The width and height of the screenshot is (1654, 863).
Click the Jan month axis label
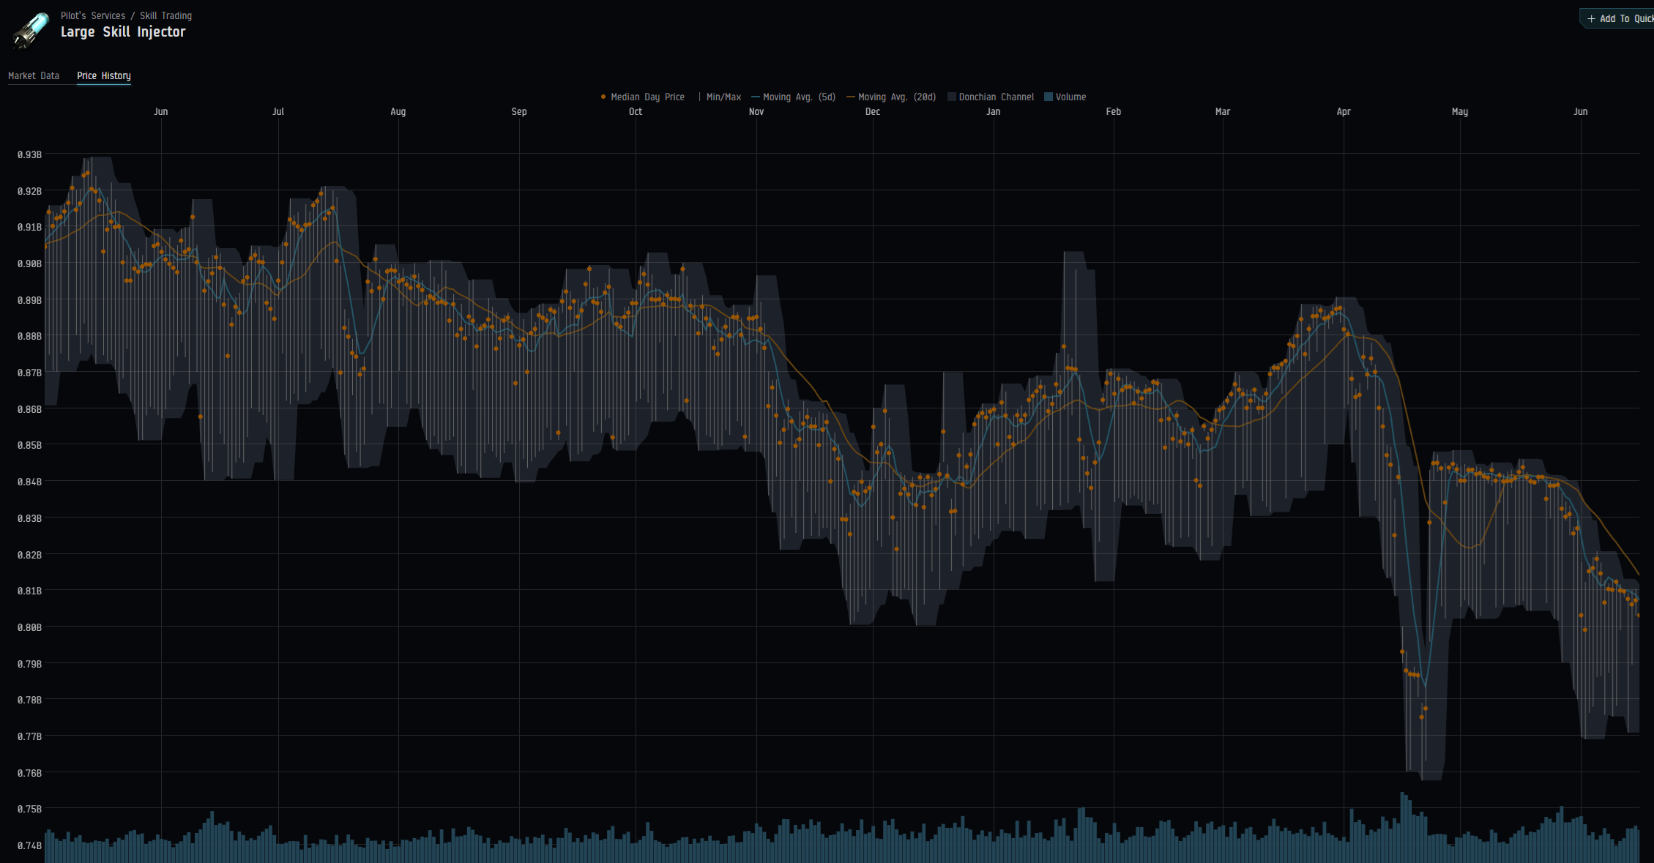tap(994, 111)
